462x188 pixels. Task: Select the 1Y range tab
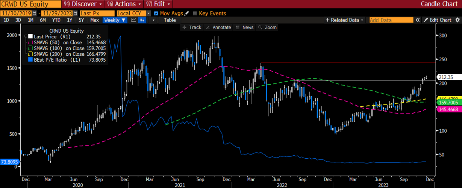pos(70,20)
